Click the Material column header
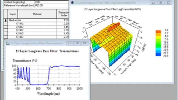178x100 pixels. pyautogui.click(x=37, y=14)
